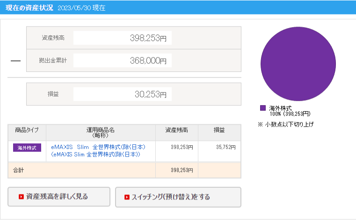Click red arrow icon beside スイッチング(預け替え)をする

[x=127, y=197]
